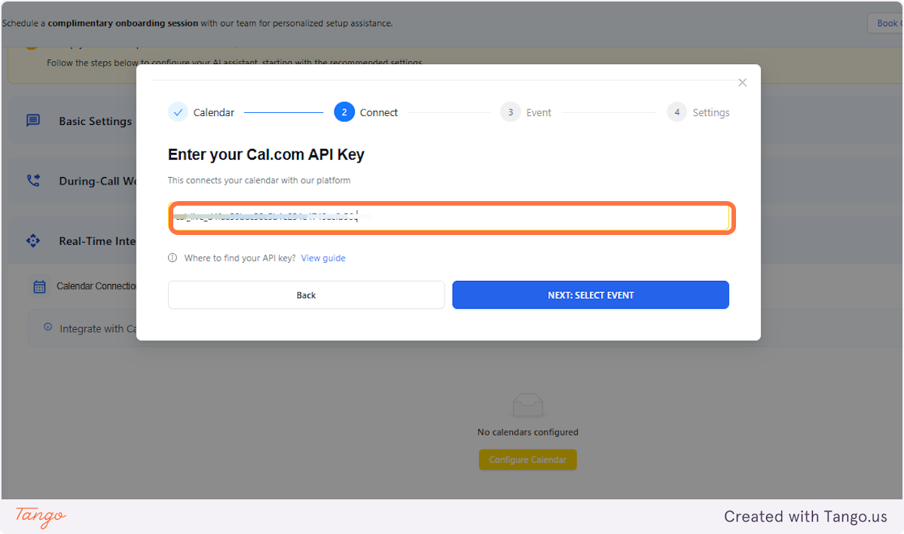Open the View guide link
This screenshot has width=904, height=534.
[322, 258]
